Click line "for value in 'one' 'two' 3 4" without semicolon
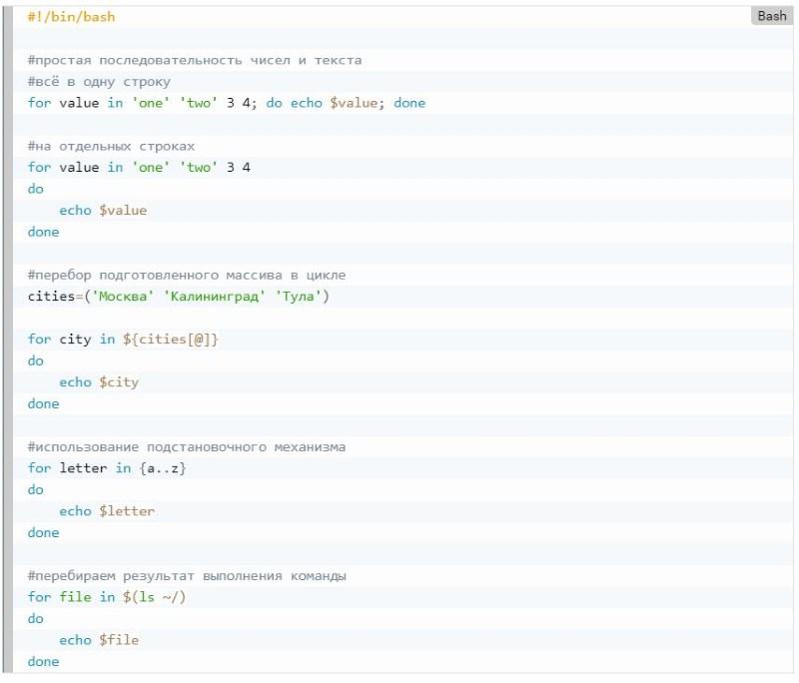 tap(139, 168)
